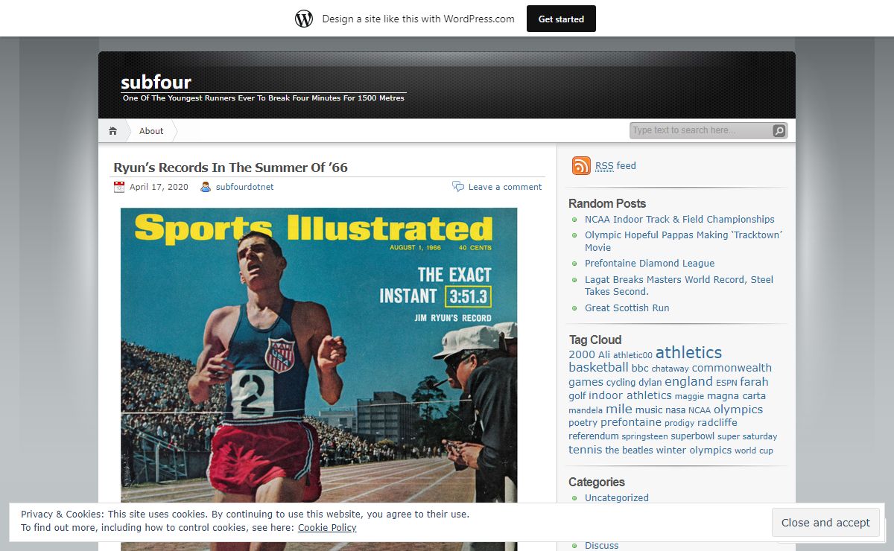The width and height of the screenshot is (894, 551).
Task: Select the 'chataway' tag
Action: point(670,369)
